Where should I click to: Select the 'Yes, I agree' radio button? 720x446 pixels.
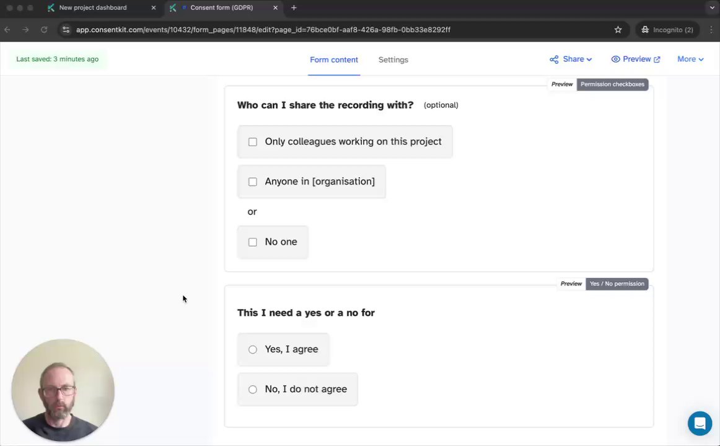pos(253,349)
